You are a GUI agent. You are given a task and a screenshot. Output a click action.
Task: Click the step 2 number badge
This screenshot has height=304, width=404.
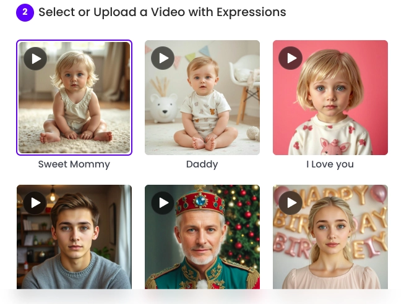(25, 12)
